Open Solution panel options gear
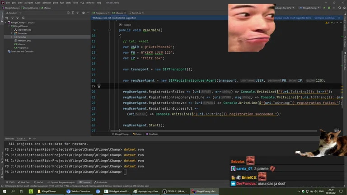 tap(84, 13)
